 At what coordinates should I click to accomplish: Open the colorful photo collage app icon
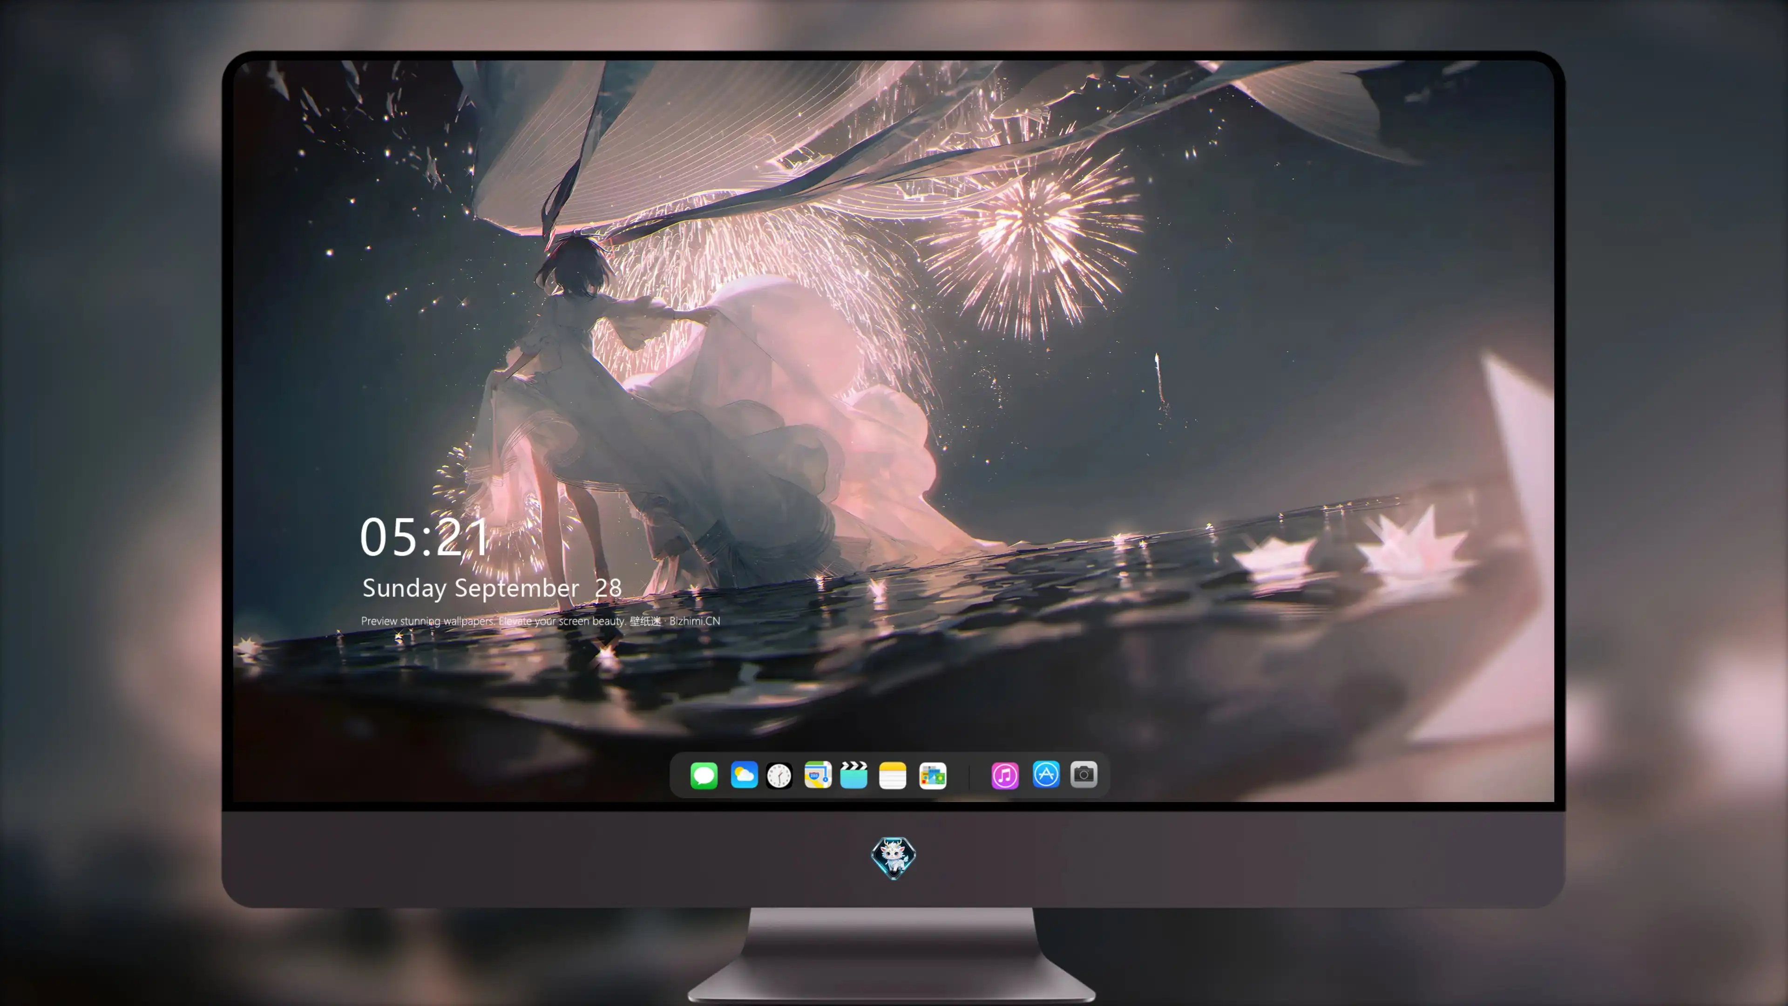pyautogui.click(x=933, y=775)
